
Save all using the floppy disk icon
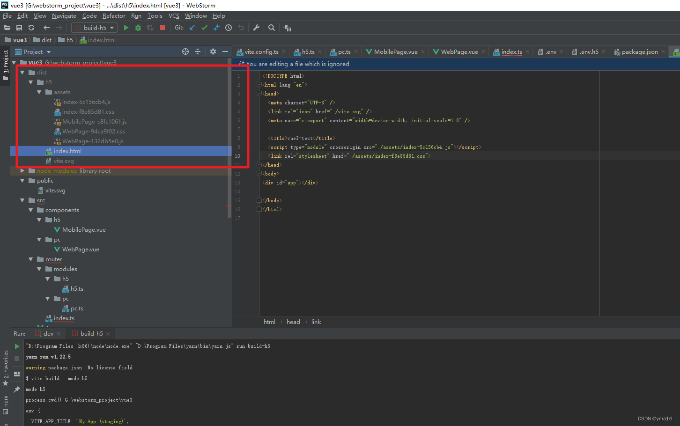tap(19, 28)
